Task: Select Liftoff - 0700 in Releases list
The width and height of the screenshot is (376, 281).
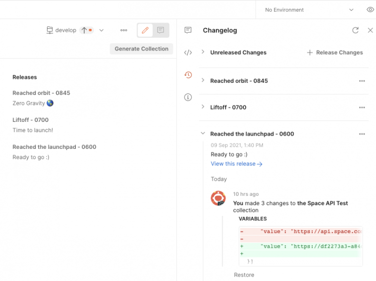Action: [30, 120]
